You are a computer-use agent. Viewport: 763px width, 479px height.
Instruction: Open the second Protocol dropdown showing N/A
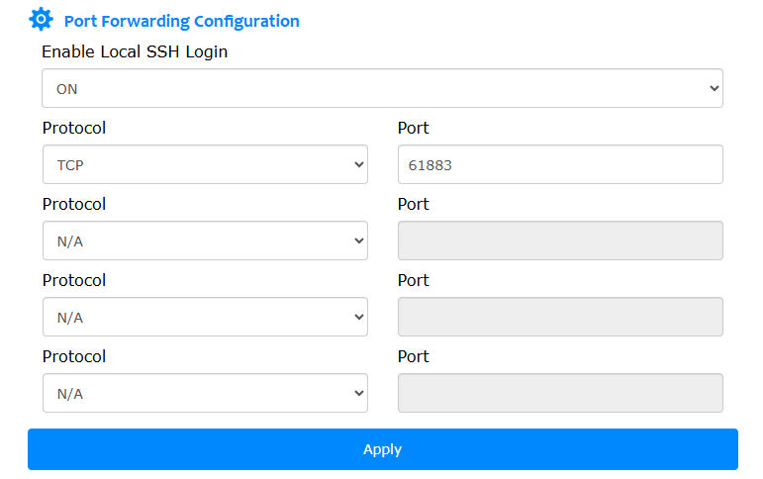tap(205, 240)
